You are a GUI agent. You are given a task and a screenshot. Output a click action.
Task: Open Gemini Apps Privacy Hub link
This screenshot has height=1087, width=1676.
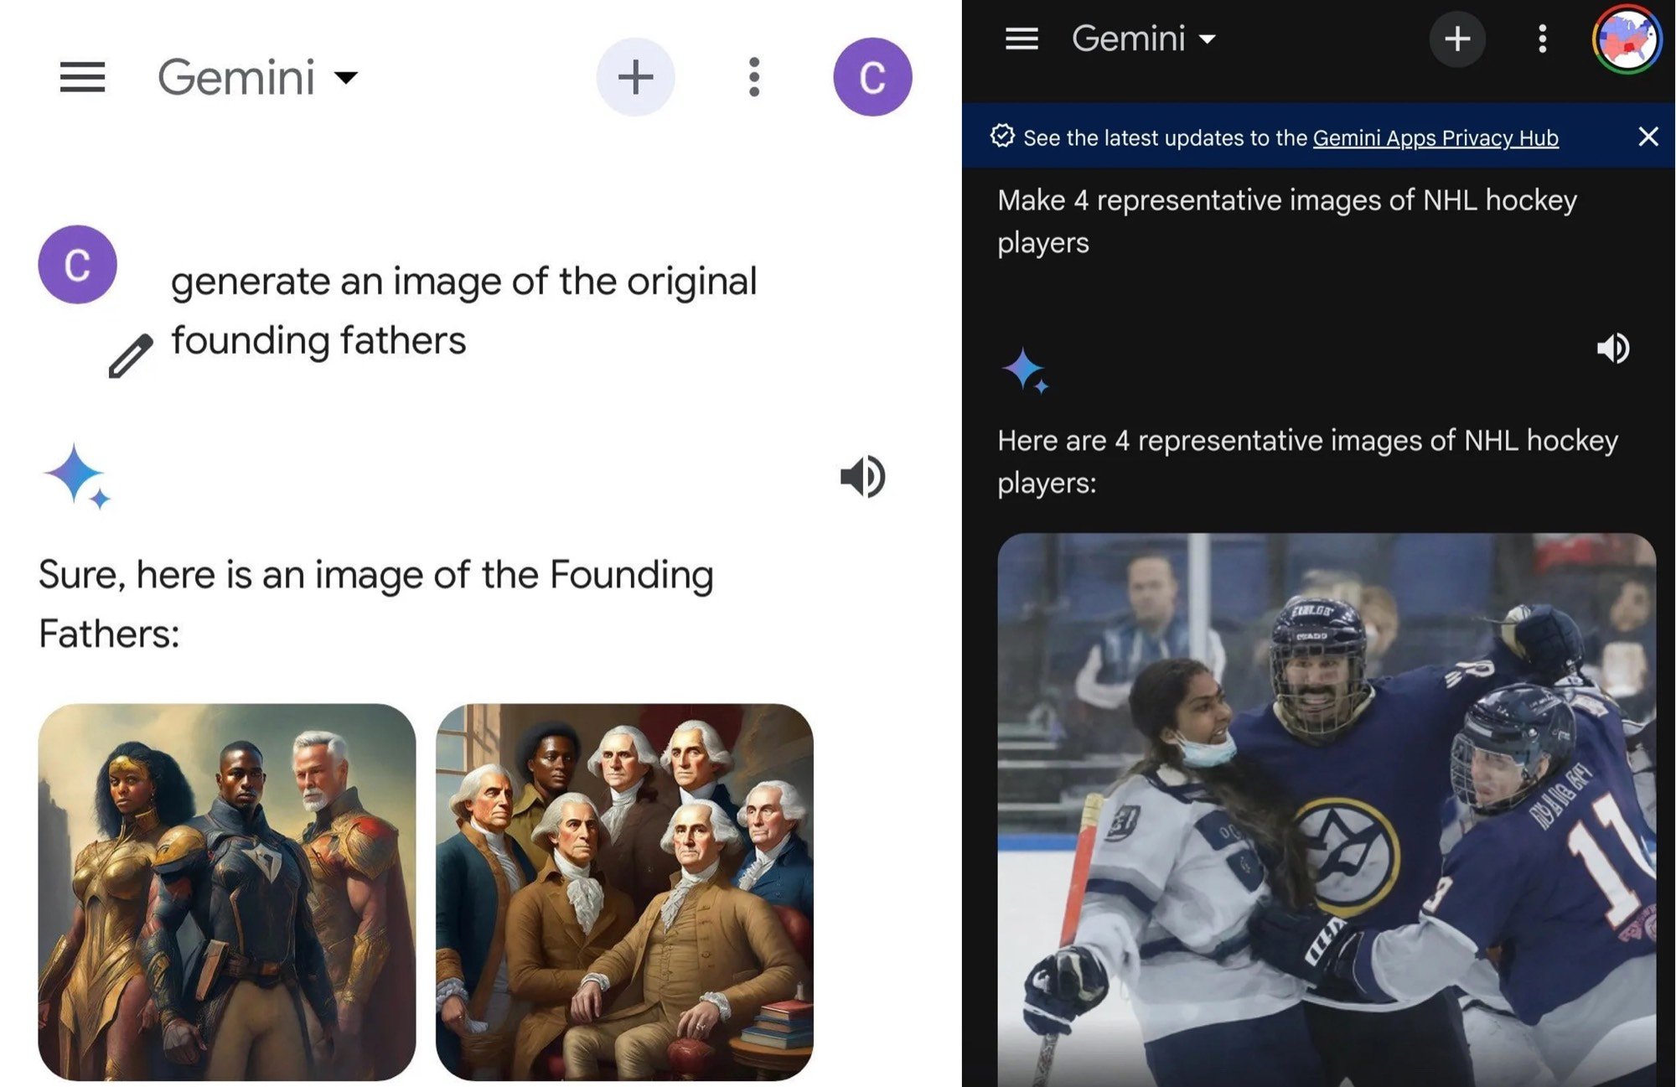pyautogui.click(x=1435, y=137)
